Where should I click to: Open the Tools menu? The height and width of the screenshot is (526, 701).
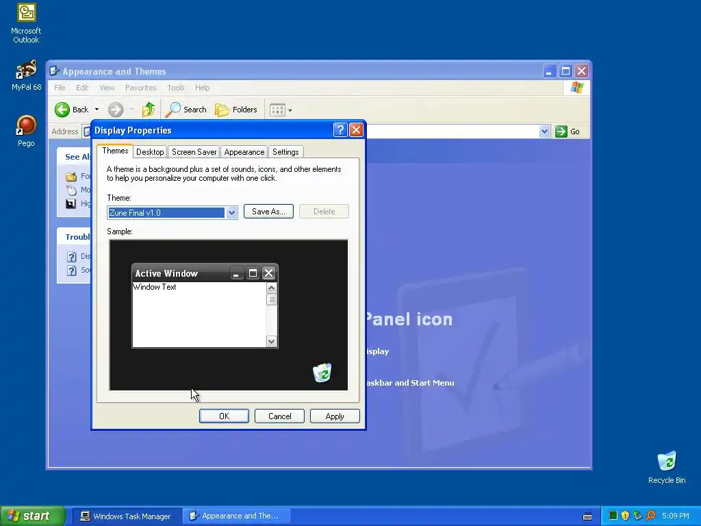coord(176,88)
